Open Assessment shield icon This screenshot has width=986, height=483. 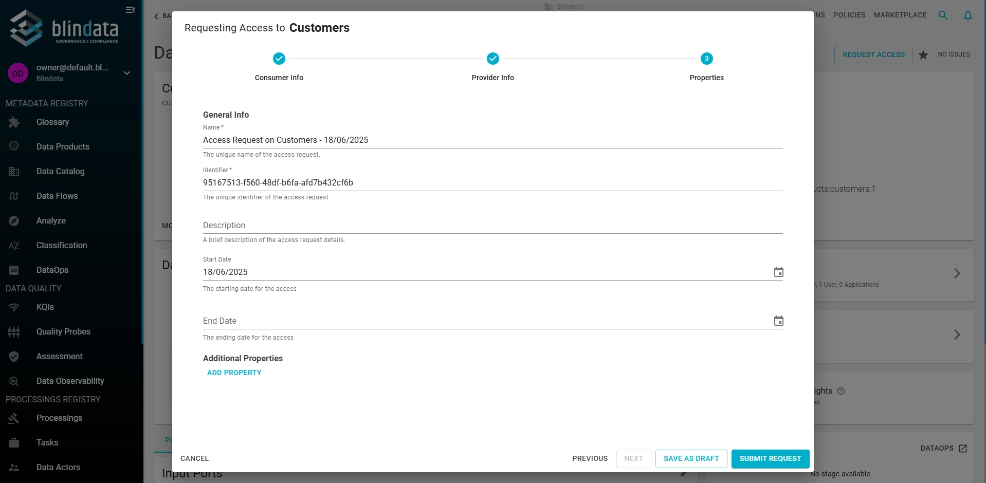tap(14, 357)
